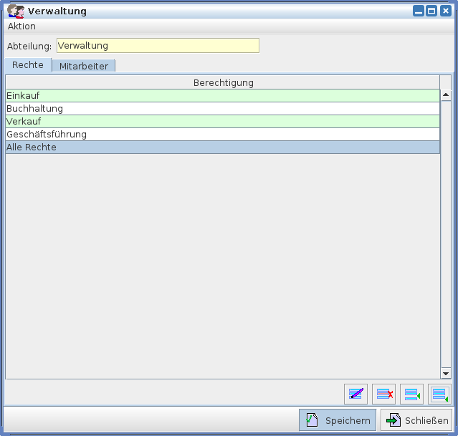The width and height of the screenshot is (458, 436).
Task: Select the Einkauf permission row
Action: tap(222, 96)
